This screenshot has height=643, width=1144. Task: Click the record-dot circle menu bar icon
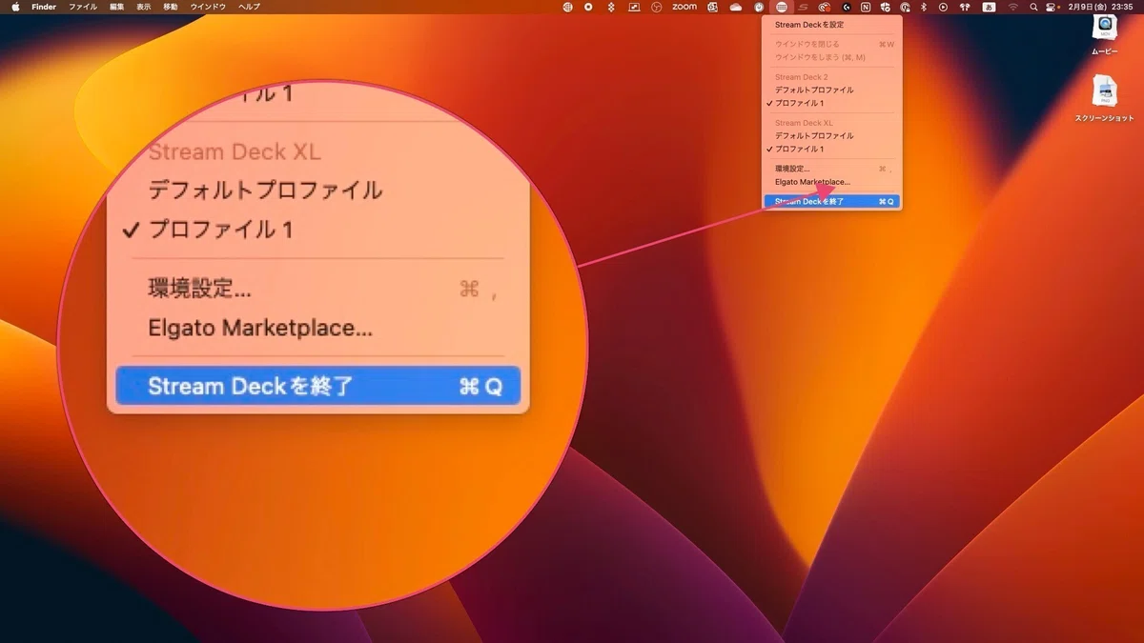pyautogui.click(x=588, y=7)
